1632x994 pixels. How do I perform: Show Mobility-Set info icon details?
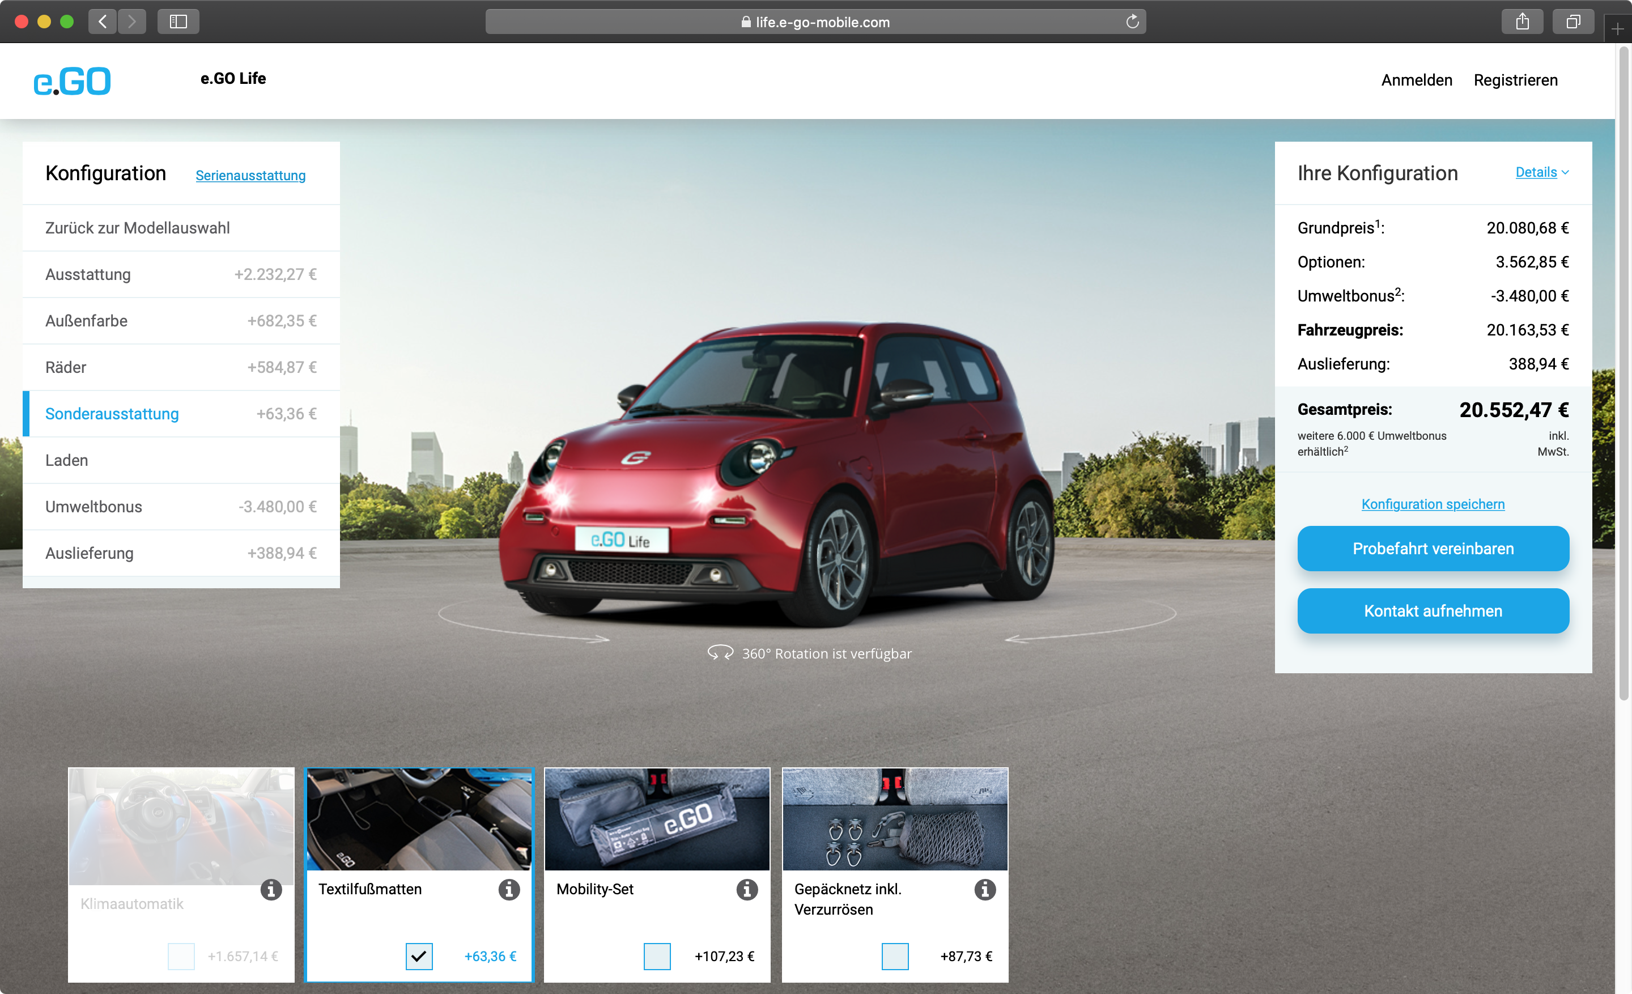pos(747,889)
